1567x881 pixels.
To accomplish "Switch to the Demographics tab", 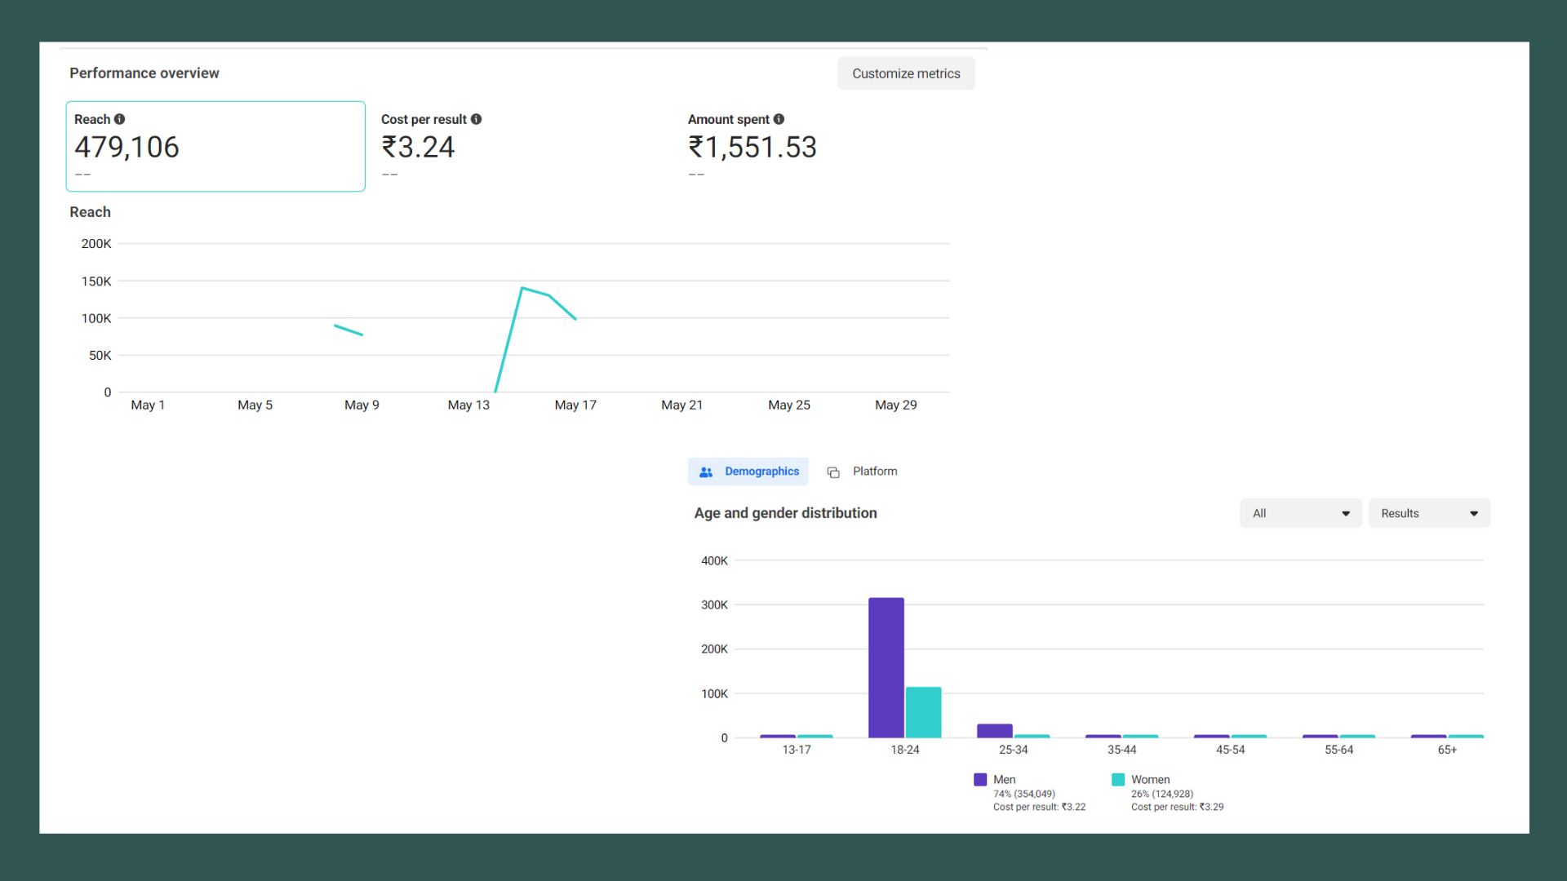I will coord(748,471).
